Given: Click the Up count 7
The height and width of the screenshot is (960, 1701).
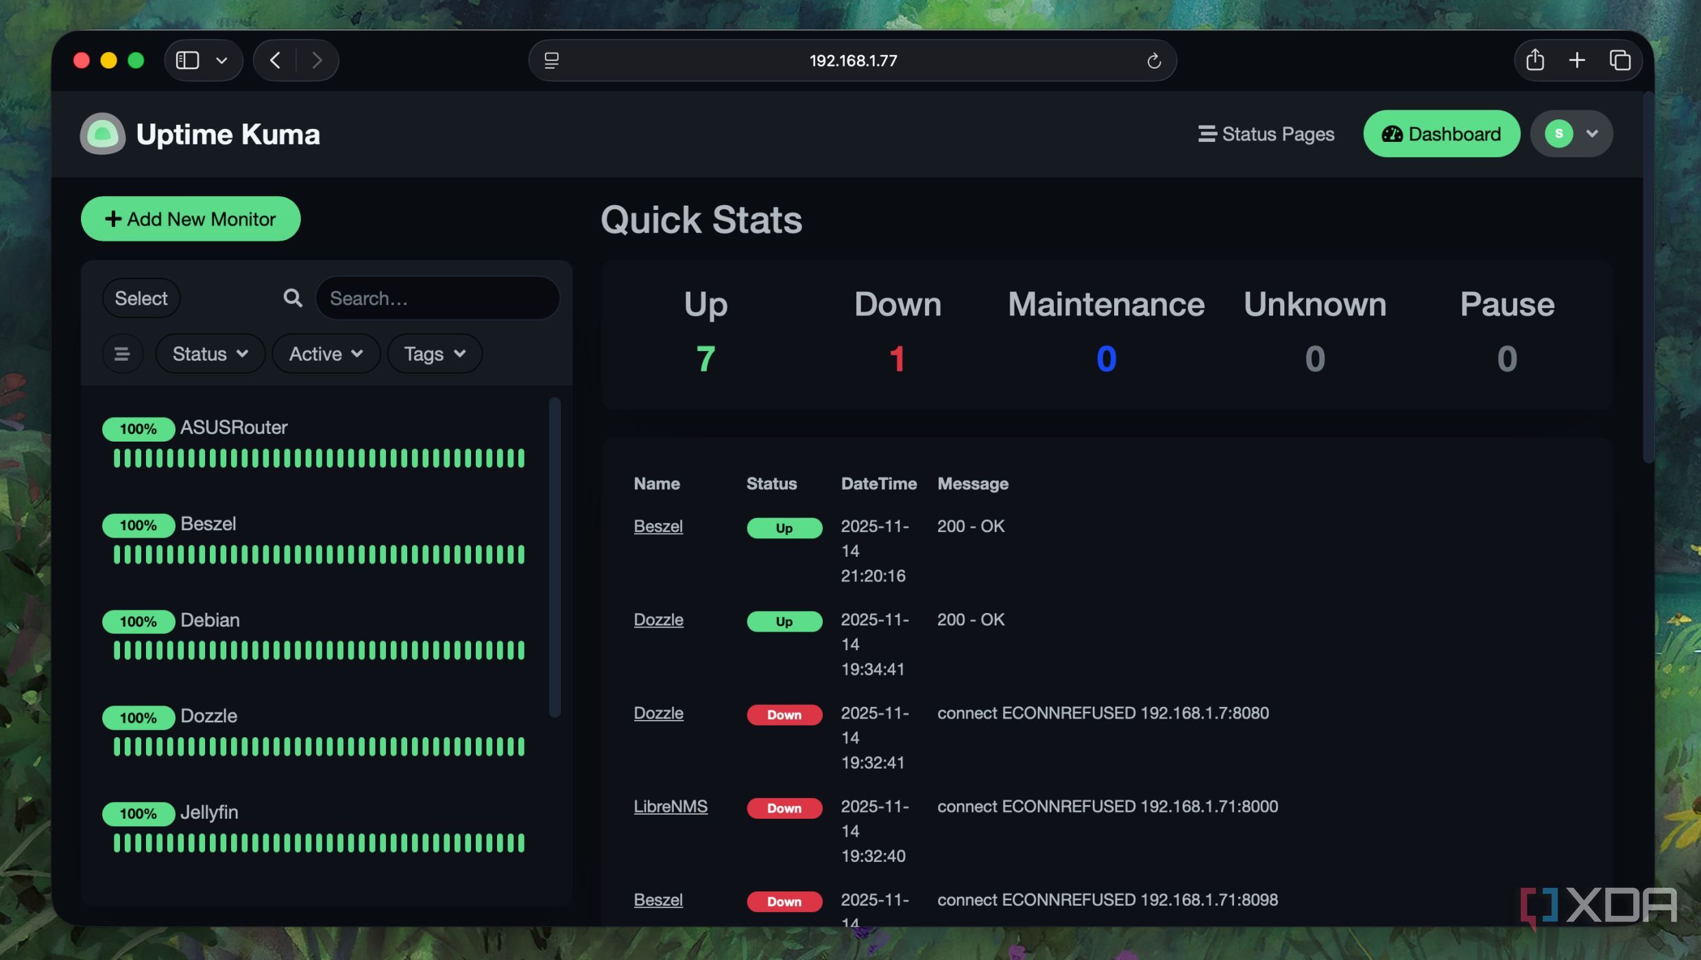Looking at the screenshot, I should 705,359.
